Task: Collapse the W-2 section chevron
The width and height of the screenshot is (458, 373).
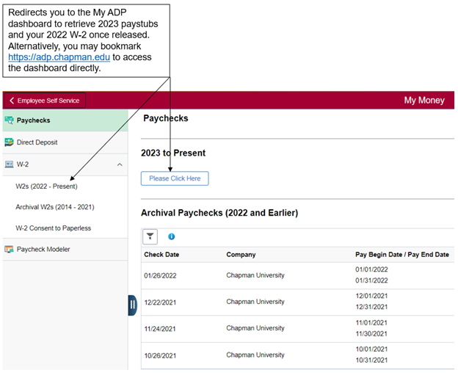Action: (x=120, y=164)
